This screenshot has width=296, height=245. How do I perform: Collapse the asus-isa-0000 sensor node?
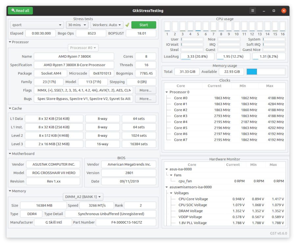click(x=167, y=169)
